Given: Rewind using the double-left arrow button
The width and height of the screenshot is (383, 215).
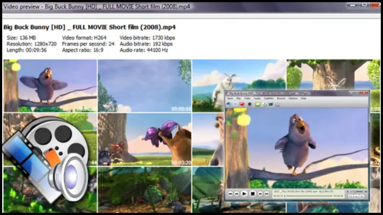Looking at the screenshot, I should tap(236, 194).
